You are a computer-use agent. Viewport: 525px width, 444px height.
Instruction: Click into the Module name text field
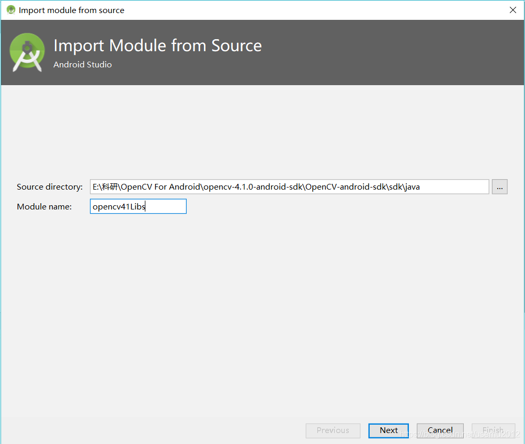tap(138, 206)
